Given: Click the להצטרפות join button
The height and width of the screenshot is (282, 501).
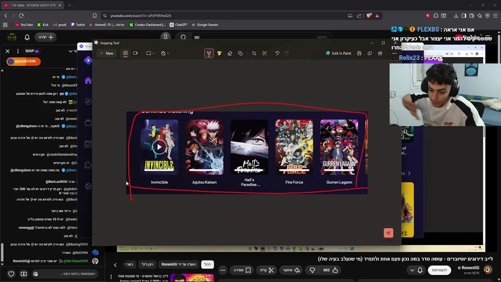Looking at the screenshot, I should 440,270.
